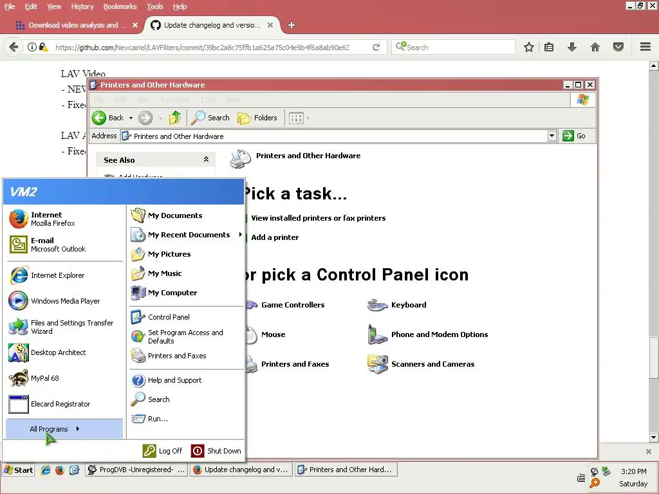Go to Firefox home page
The image size is (659, 494).
click(x=595, y=47)
